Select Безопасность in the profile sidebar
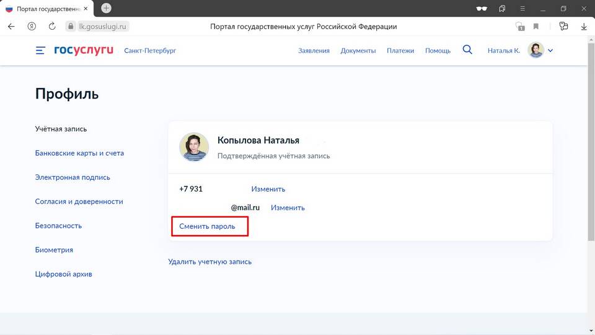595x335 pixels. coord(58,226)
